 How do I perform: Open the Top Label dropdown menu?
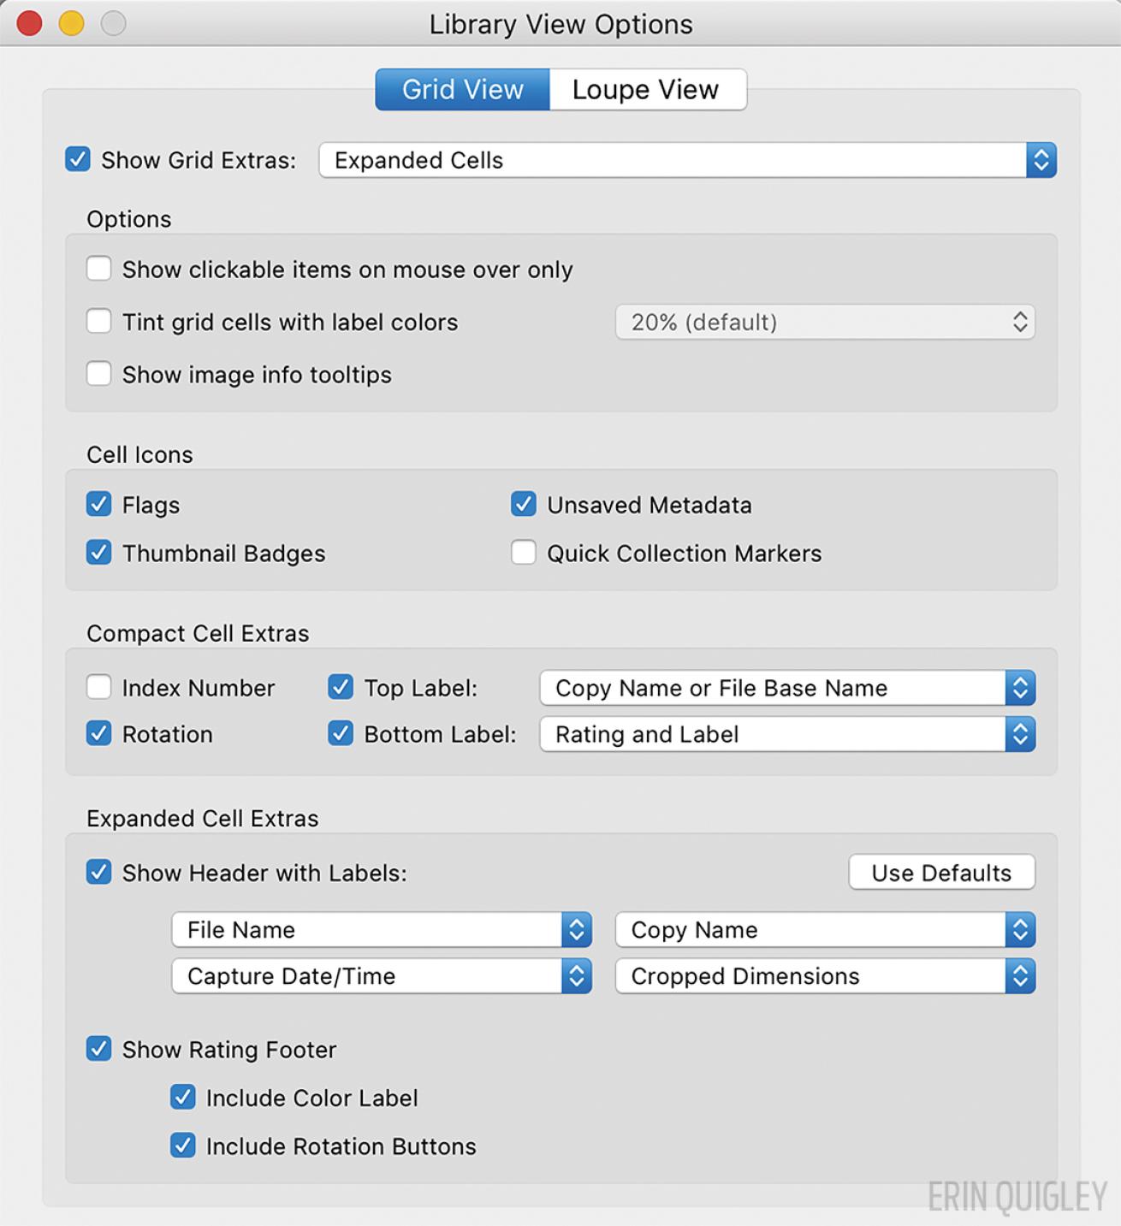(786, 688)
